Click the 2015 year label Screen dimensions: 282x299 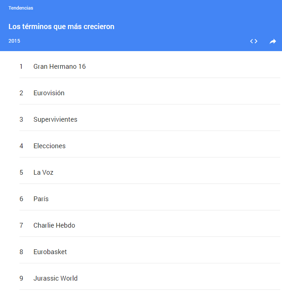[14, 41]
